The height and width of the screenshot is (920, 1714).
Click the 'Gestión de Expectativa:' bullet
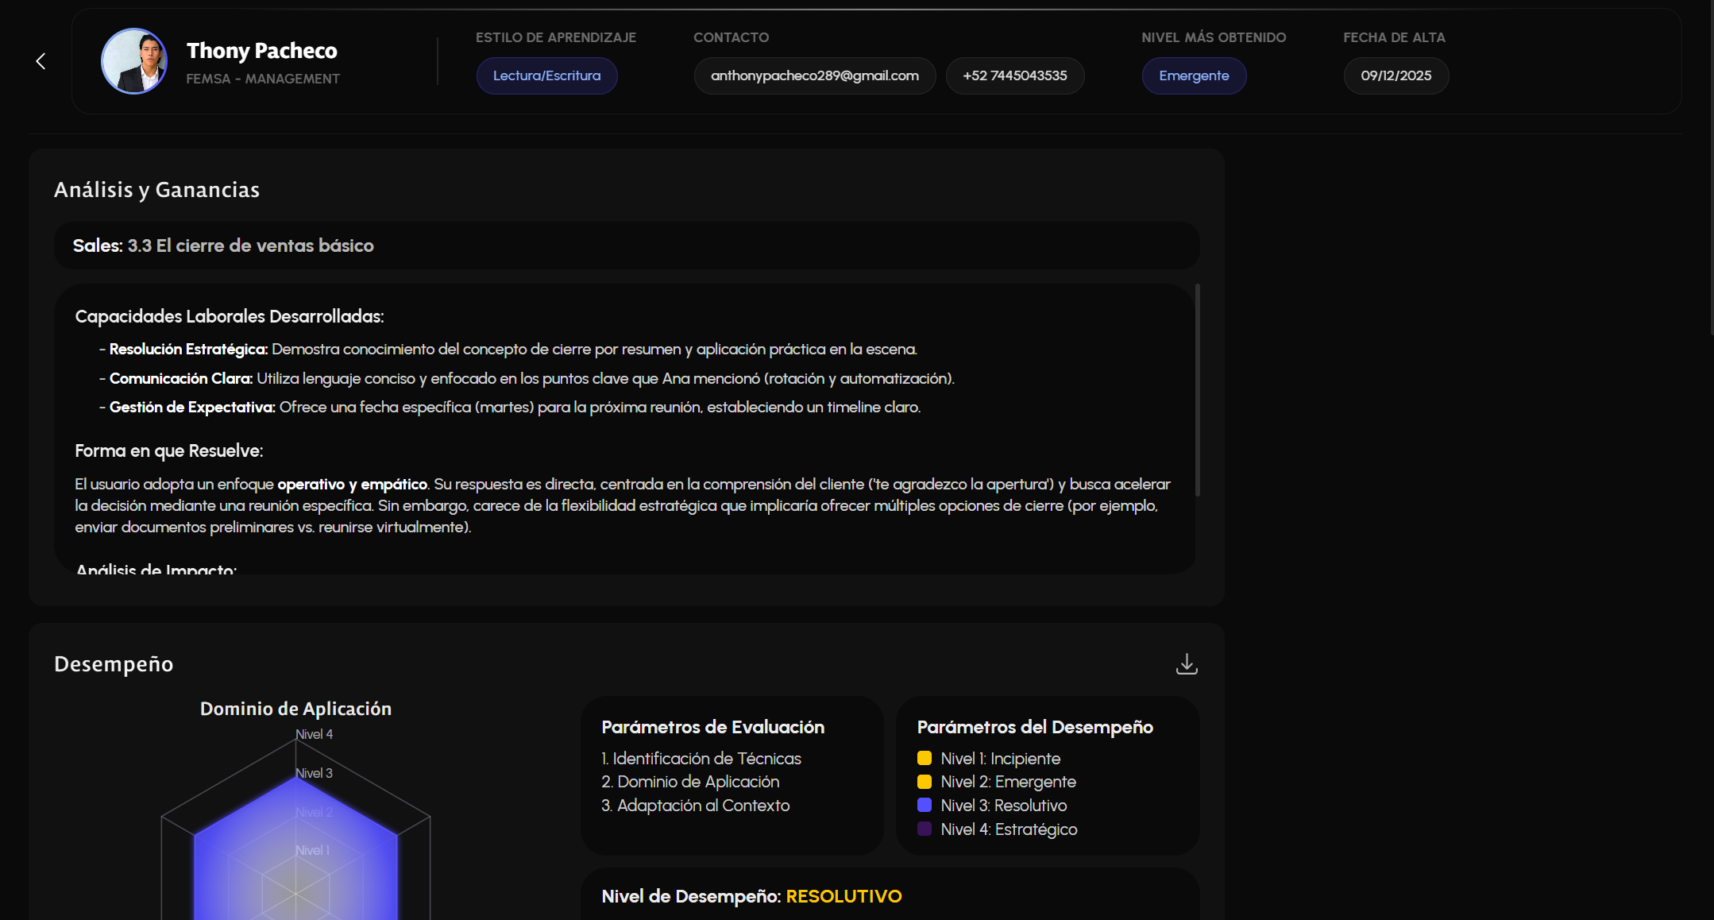point(192,408)
